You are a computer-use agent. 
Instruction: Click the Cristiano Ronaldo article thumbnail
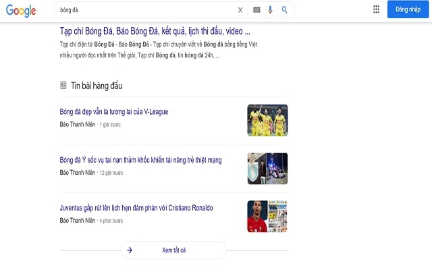(267, 216)
